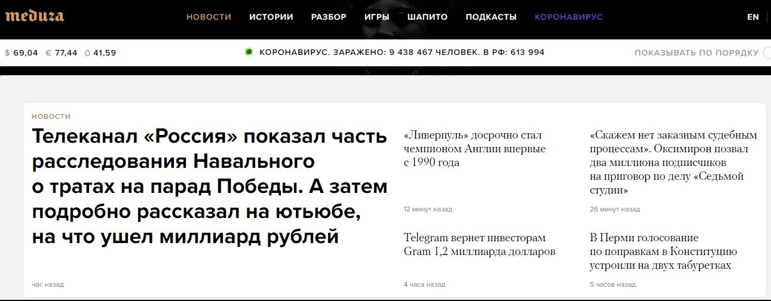Click the 12 минут назад timestamp

coord(428,210)
